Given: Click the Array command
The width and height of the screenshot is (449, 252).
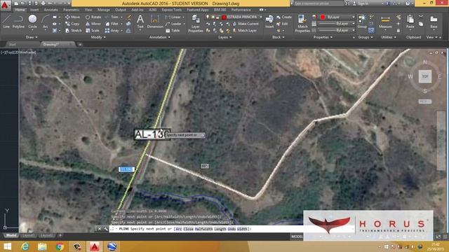Looking at the screenshot, I should (112, 31).
